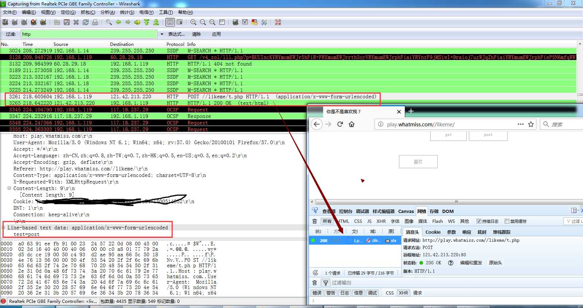This screenshot has width=583, height=308.
Task: Switch to the 控制台 console tab
Action: tap(346, 211)
